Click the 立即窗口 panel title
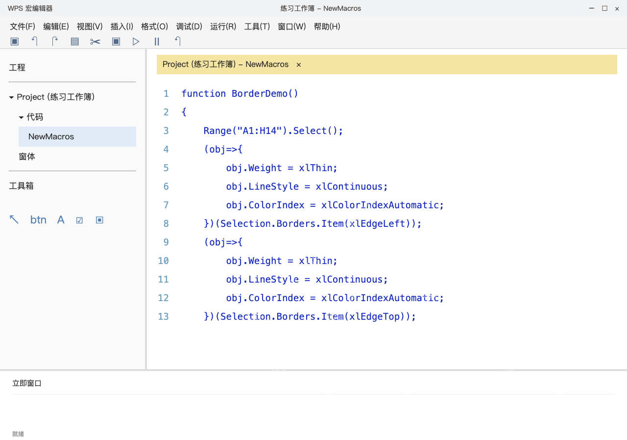 click(27, 383)
